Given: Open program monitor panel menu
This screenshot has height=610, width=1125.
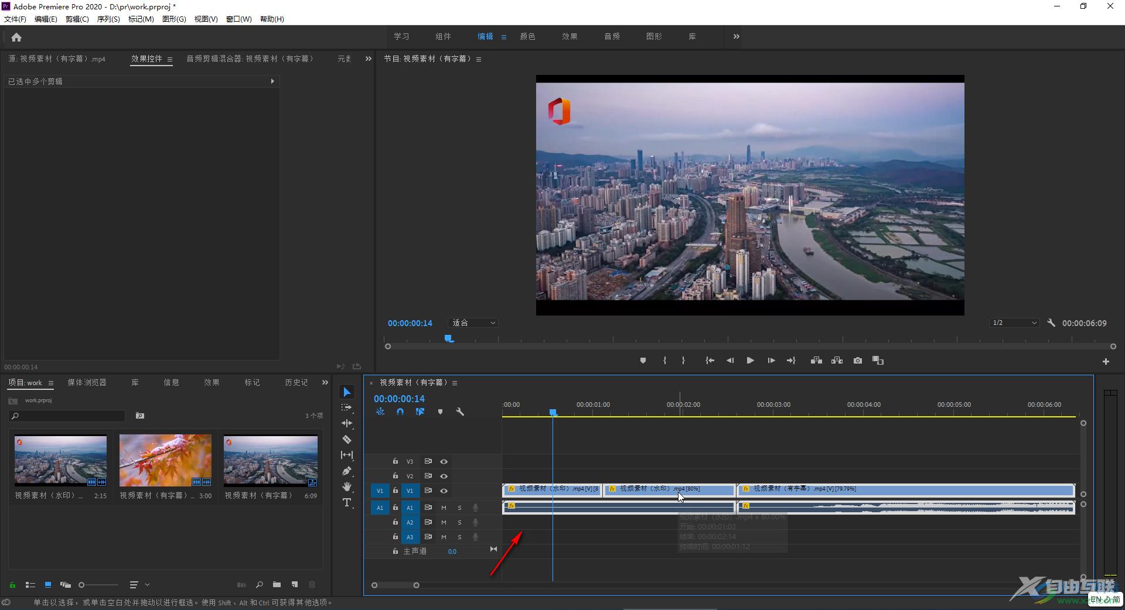Looking at the screenshot, I should pyautogui.click(x=479, y=59).
